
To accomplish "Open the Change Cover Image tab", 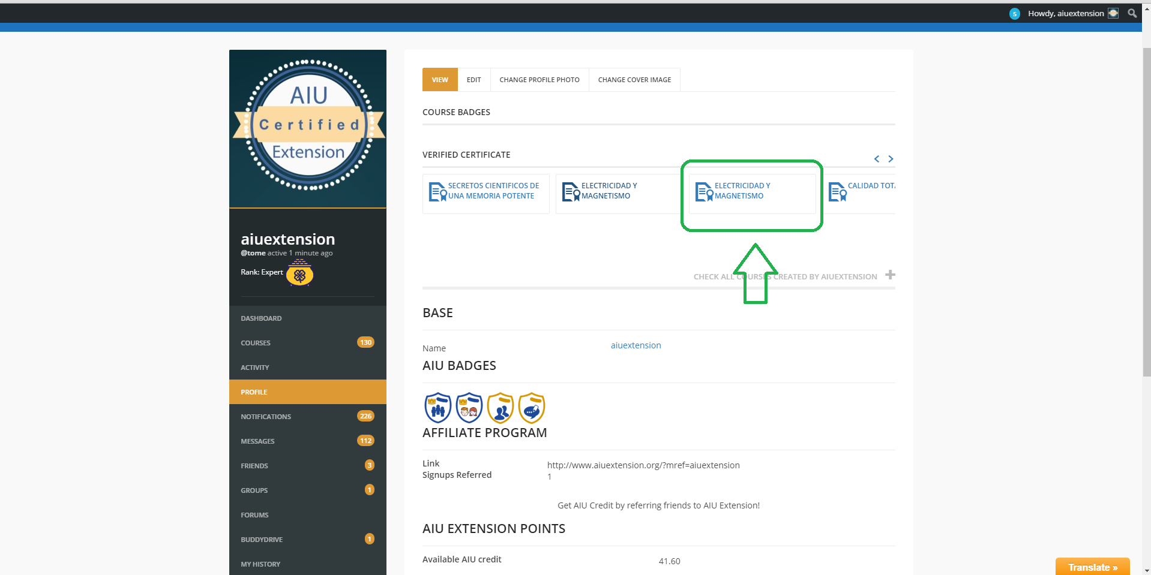I will (x=634, y=80).
